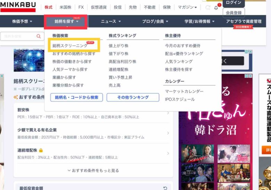
Task: Open the 株式 top tab
Action: click(x=48, y=7)
